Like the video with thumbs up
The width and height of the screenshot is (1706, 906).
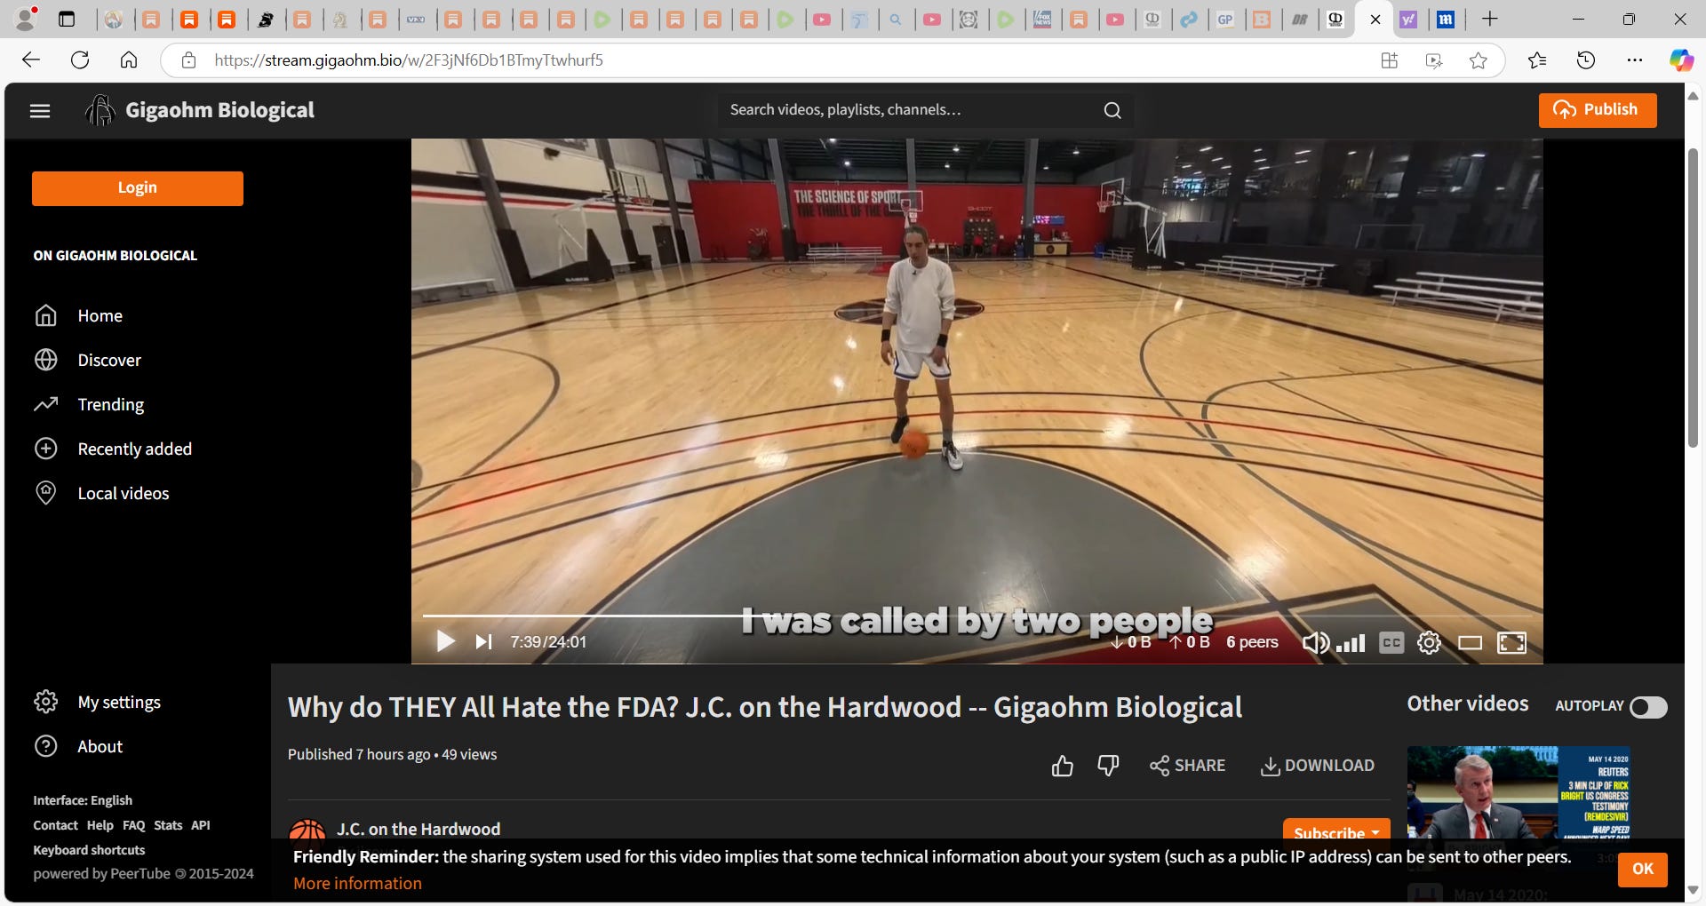tap(1063, 766)
